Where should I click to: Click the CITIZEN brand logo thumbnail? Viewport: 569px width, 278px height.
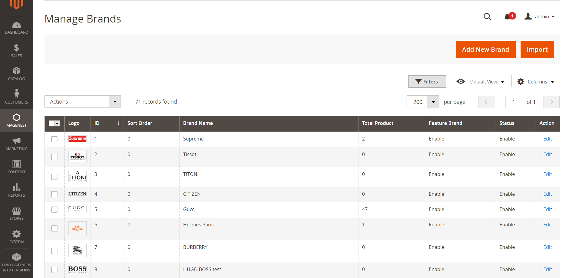pos(77,194)
